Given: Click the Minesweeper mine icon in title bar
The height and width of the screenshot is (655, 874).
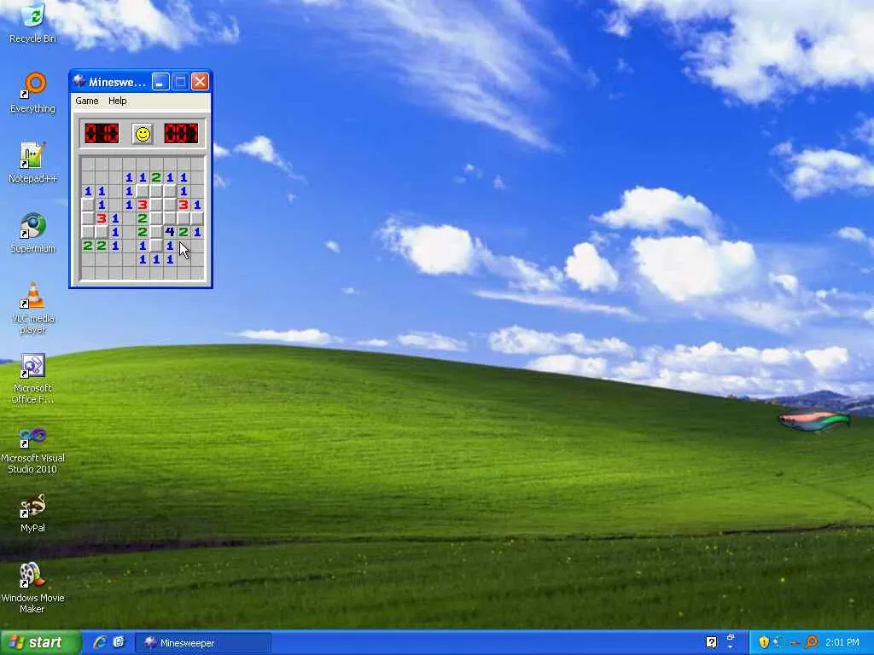Looking at the screenshot, I should (x=79, y=82).
